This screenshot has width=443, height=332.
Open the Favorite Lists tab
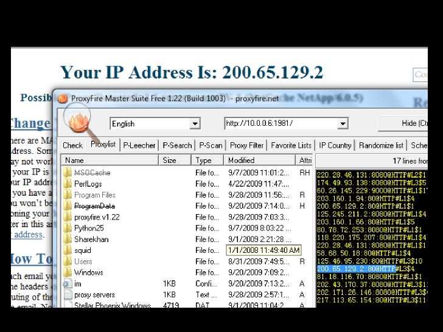coord(291,145)
